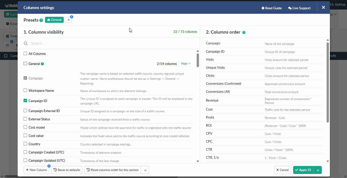Viewport: 347px width, 178px height.
Task: Check the Campaign Created (UTC) column
Action: 25,152
